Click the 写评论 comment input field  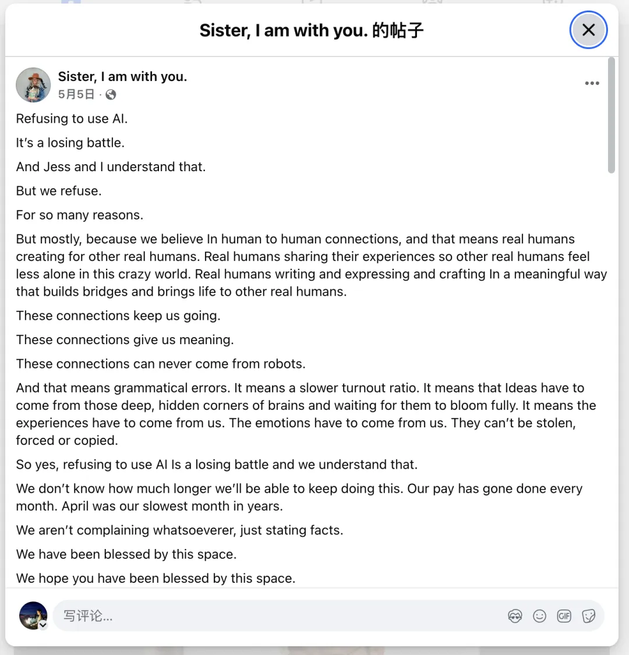click(280, 616)
